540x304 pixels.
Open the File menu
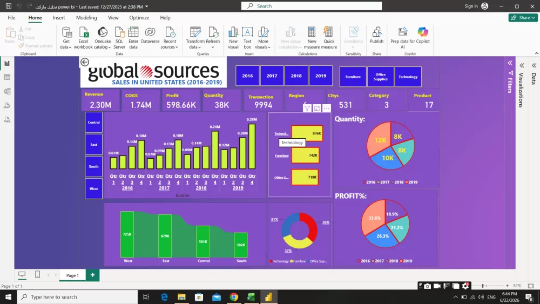[x=11, y=18]
